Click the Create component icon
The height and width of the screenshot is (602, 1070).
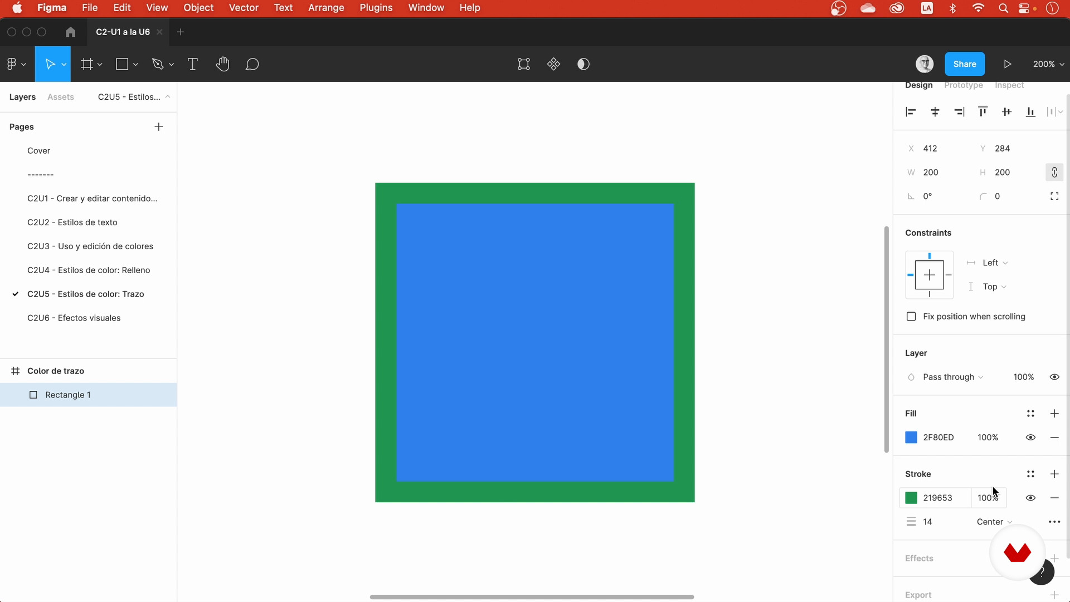[x=553, y=64]
